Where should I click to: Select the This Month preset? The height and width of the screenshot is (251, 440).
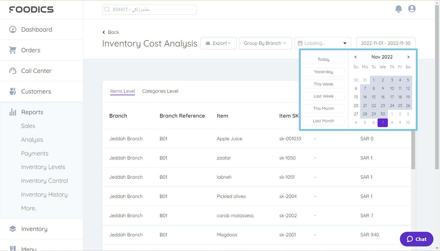click(x=323, y=108)
